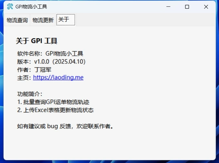
Task: Click the version text v1.0.0 (2025.04.10)
Action: tap(60, 62)
